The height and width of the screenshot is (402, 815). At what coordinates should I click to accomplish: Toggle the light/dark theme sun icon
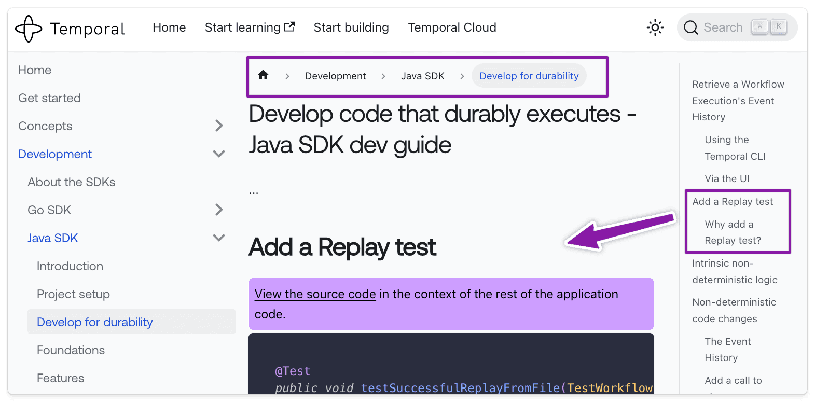tap(655, 27)
